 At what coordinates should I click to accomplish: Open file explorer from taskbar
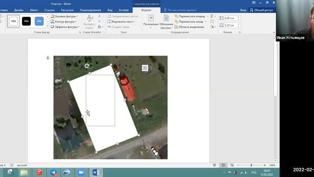24,173
